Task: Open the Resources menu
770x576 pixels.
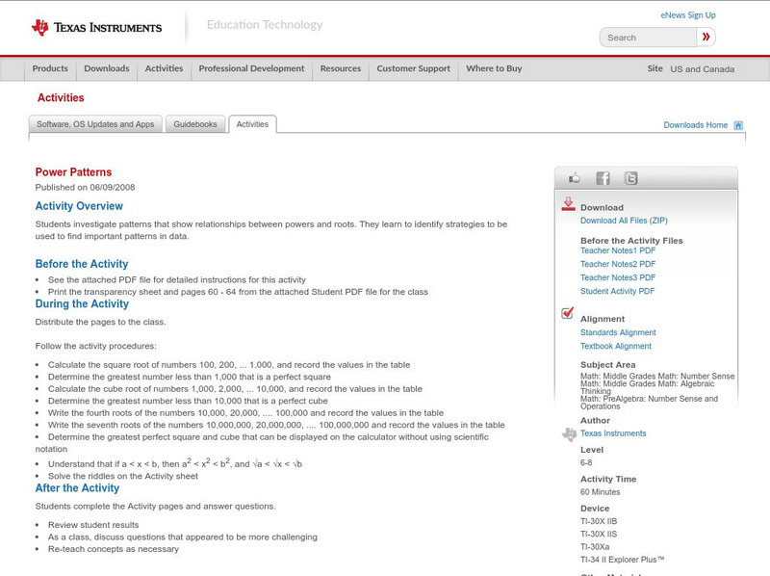Action: pos(341,68)
